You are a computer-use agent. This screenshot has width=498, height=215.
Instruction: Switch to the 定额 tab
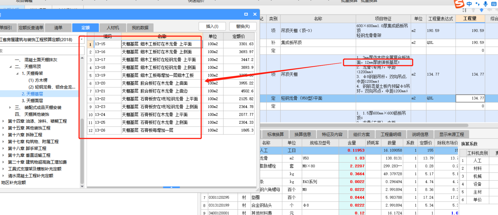click(x=86, y=28)
